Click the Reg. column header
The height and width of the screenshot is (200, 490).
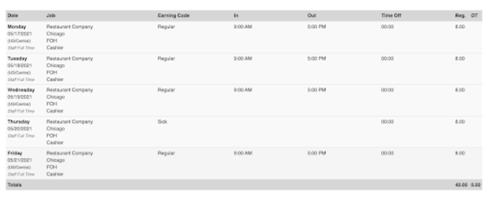tap(460, 16)
